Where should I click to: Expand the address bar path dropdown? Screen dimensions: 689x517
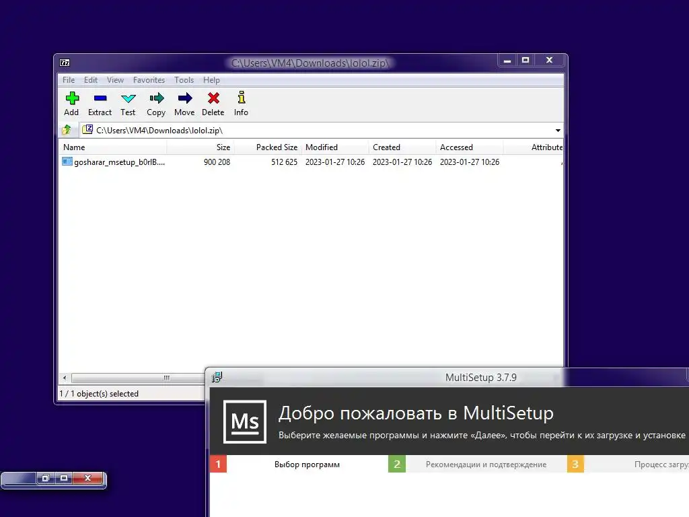(x=558, y=130)
